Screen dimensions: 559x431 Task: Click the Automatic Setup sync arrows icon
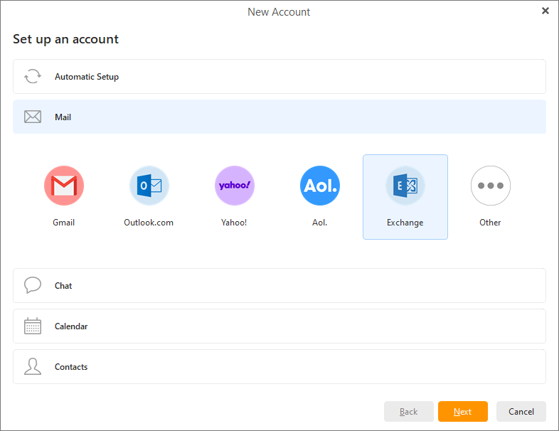click(x=33, y=76)
